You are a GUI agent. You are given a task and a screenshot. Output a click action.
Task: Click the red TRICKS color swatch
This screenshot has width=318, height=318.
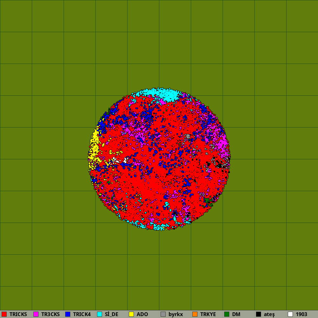click(4, 314)
